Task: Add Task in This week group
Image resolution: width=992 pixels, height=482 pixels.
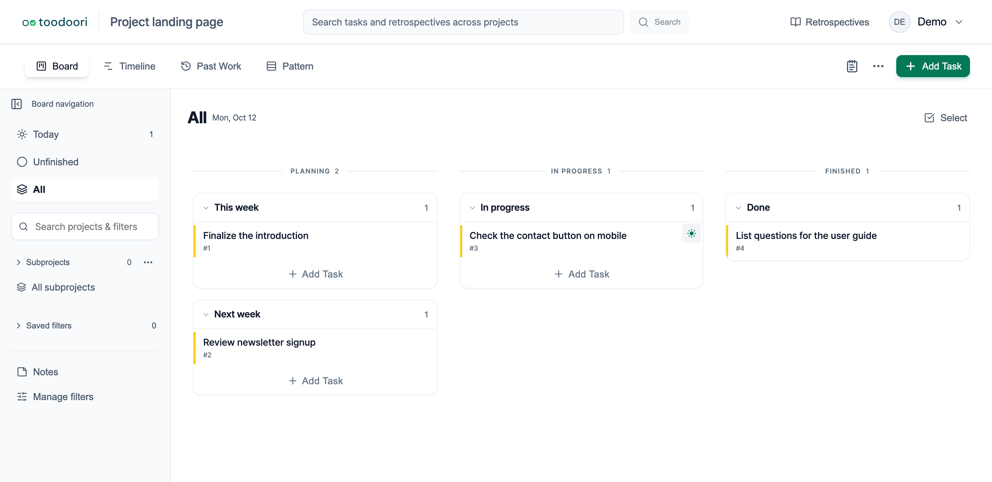Action: (316, 274)
